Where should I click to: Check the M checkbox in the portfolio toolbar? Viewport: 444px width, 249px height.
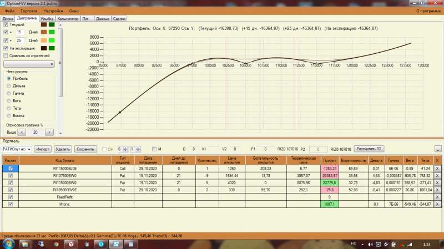154,149
